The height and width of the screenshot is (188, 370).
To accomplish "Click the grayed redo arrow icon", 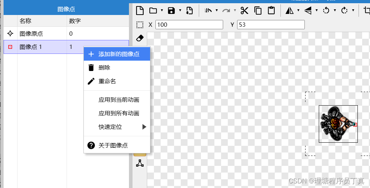I will 226,11.
